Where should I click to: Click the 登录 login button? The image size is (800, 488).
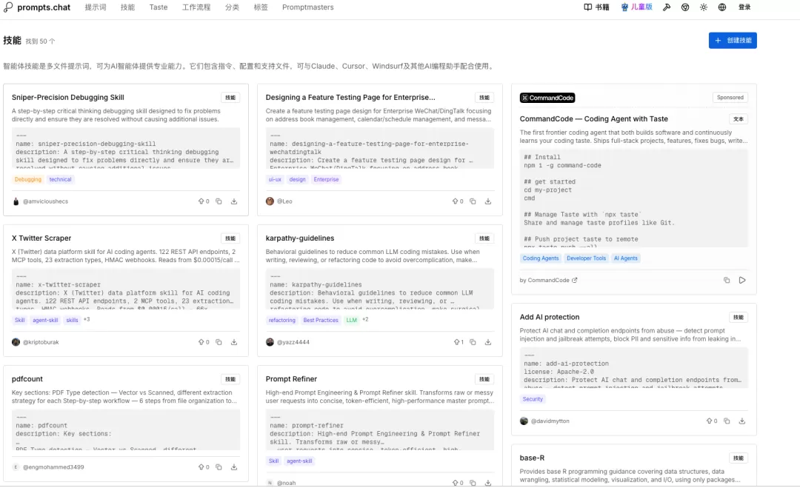click(x=744, y=7)
